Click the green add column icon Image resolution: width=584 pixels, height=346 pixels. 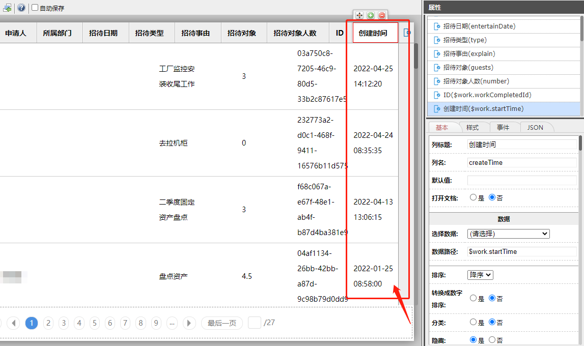[x=371, y=15]
